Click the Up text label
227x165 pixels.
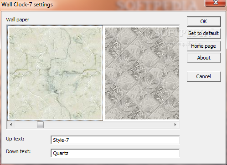[15, 139]
